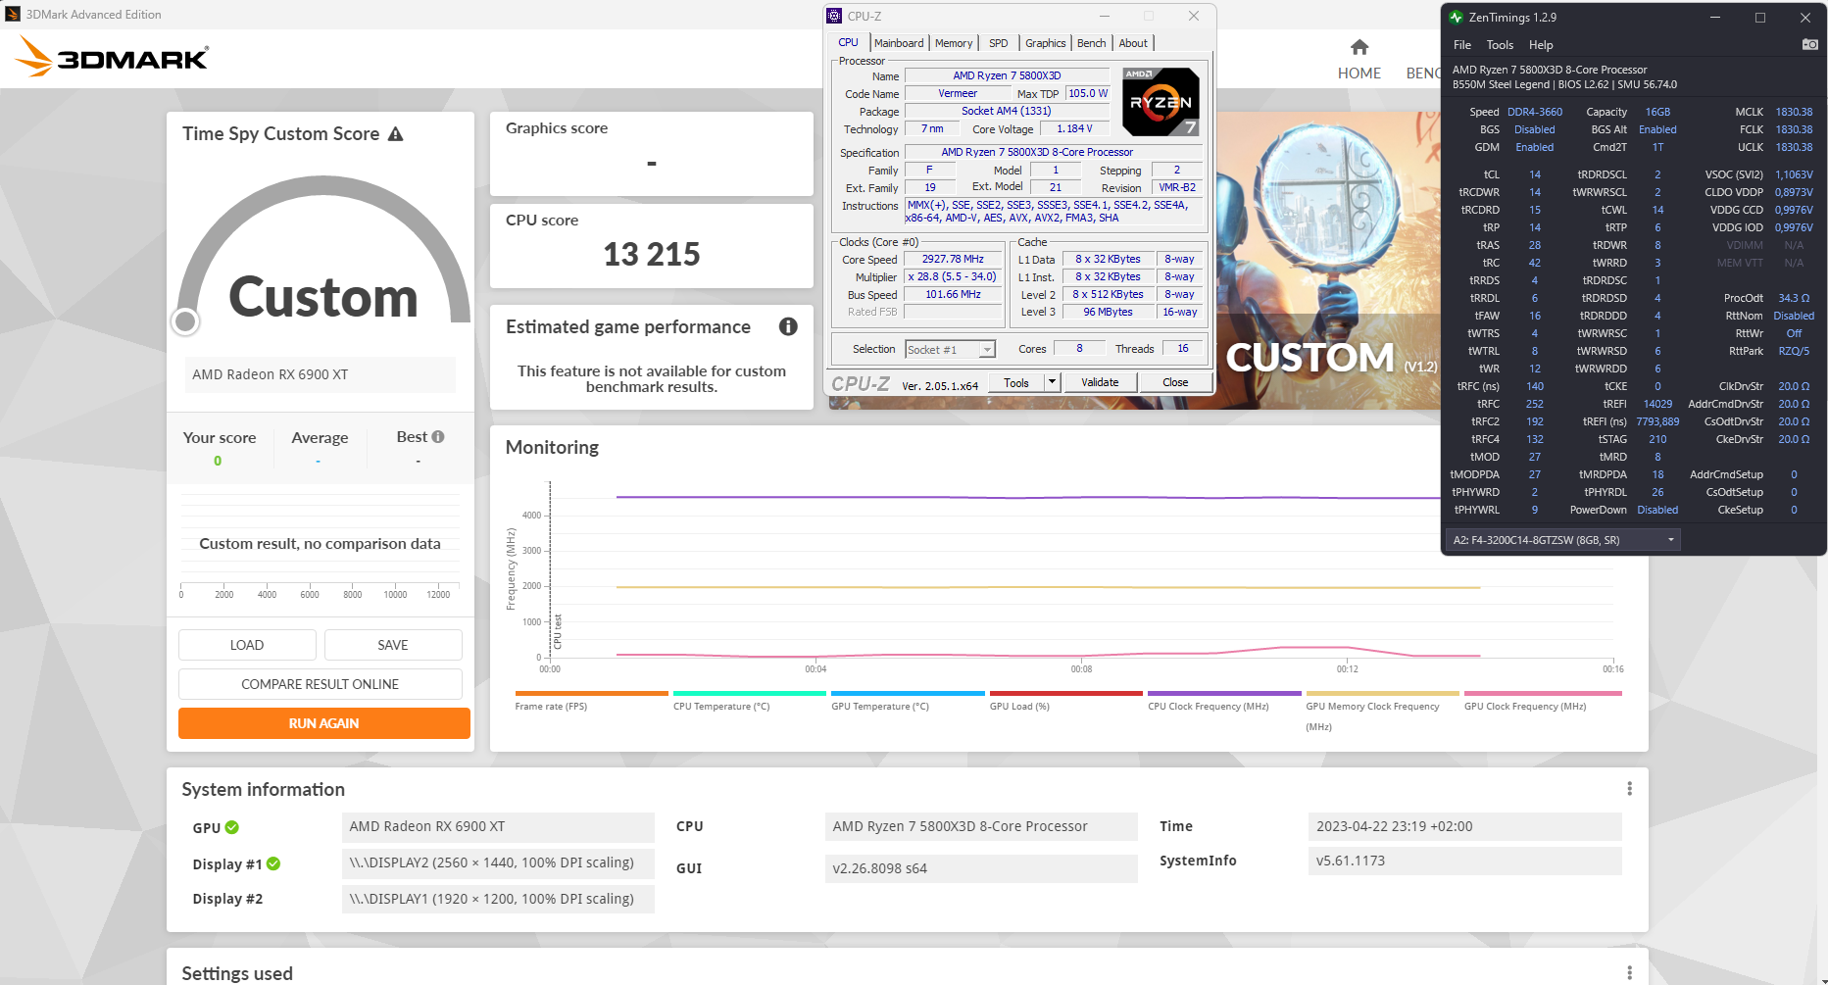
Task: Minimize the ZenTimings window
Action: coord(1715,18)
